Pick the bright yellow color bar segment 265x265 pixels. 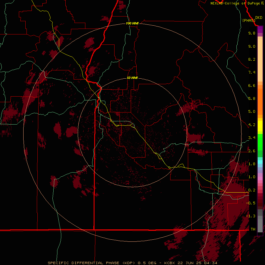260,126
